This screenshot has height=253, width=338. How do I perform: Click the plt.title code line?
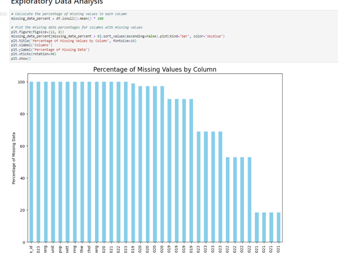pos(74,41)
